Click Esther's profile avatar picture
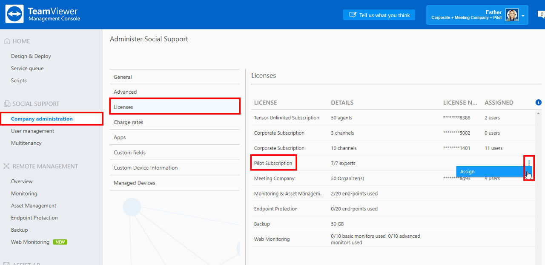This screenshot has height=265, width=545. tap(512, 15)
